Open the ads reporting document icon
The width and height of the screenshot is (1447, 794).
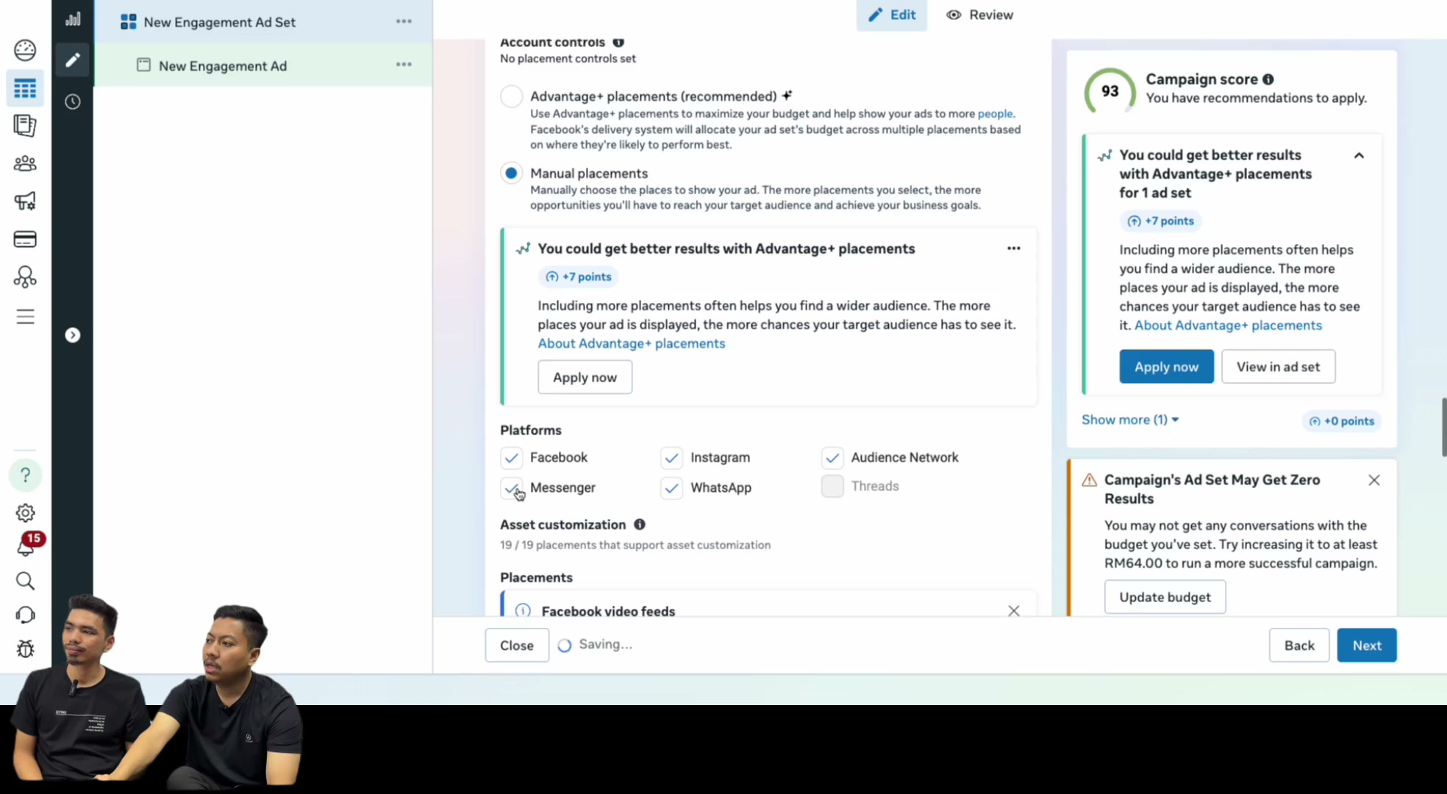(x=25, y=126)
